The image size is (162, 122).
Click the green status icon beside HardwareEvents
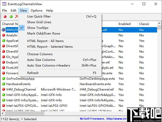[x=4, y=84]
